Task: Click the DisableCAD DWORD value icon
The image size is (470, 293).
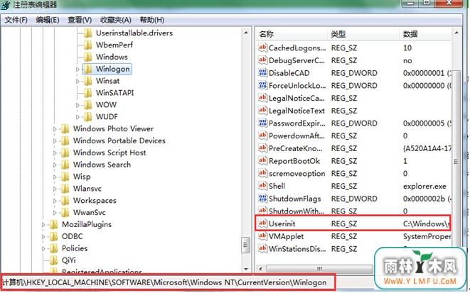Action: (262, 72)
